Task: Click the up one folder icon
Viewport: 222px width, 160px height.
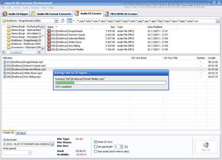Action: [62, 21]
